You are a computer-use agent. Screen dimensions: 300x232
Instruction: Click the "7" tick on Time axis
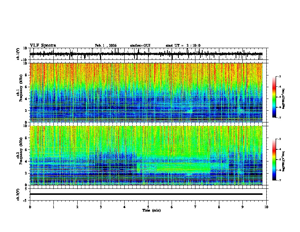coord(195,207)
